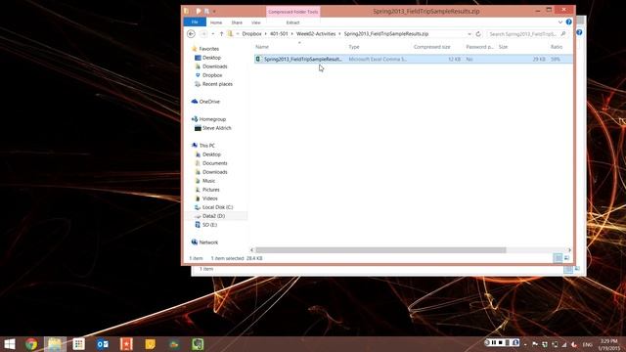The width and height of the screenshot is (626, 352).
Task: Click the horizontal scrollbar thumb
Action: [x=380, y=250]
